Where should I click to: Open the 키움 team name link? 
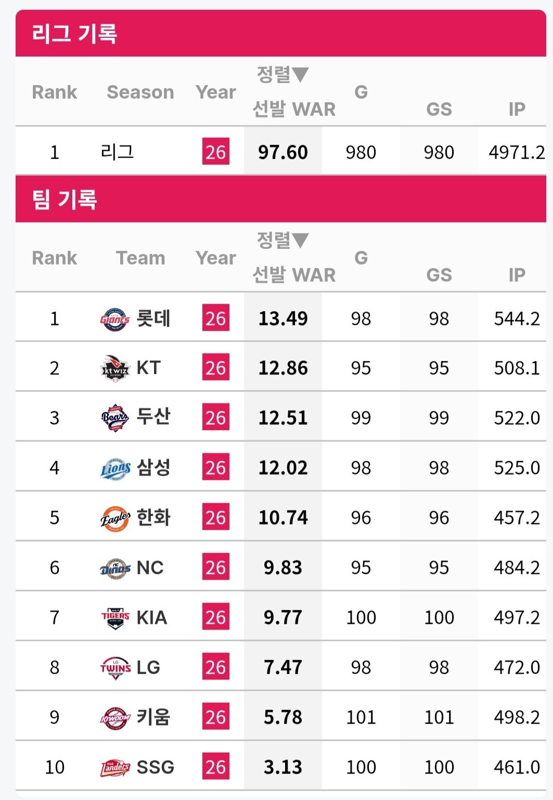pyautogui.click(x=153, y=717)
